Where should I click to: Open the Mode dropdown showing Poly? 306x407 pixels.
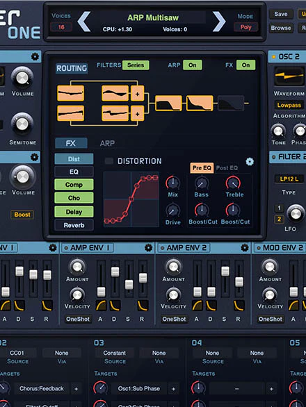pyautogui.click(x=245, y=27)
